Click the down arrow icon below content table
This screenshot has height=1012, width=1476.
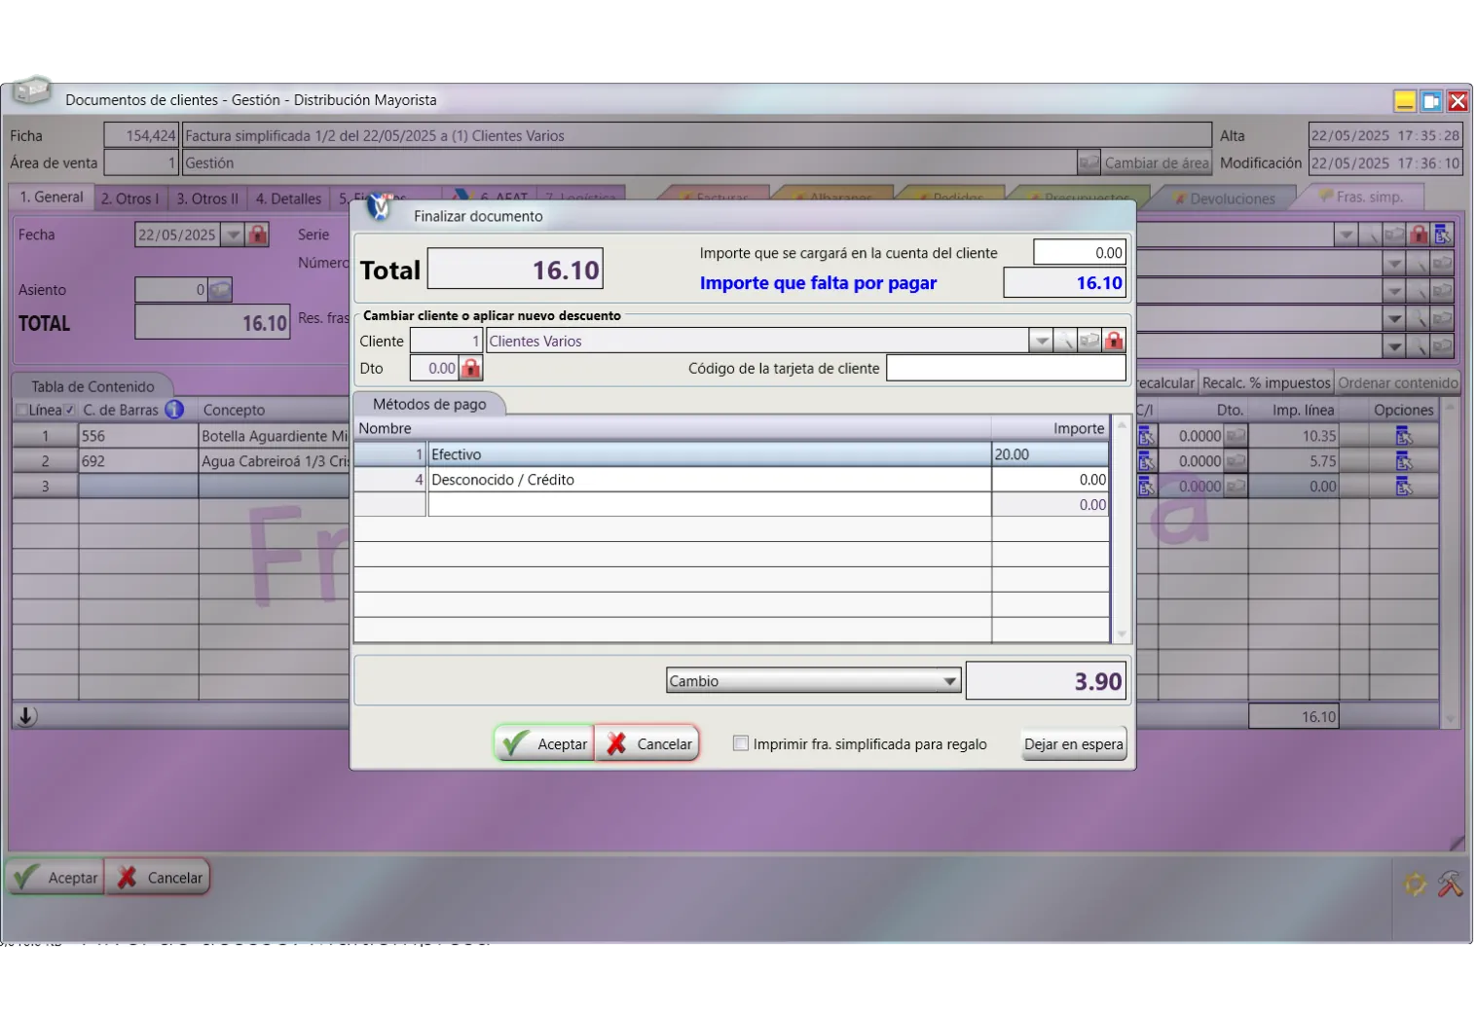pos(26,716)
